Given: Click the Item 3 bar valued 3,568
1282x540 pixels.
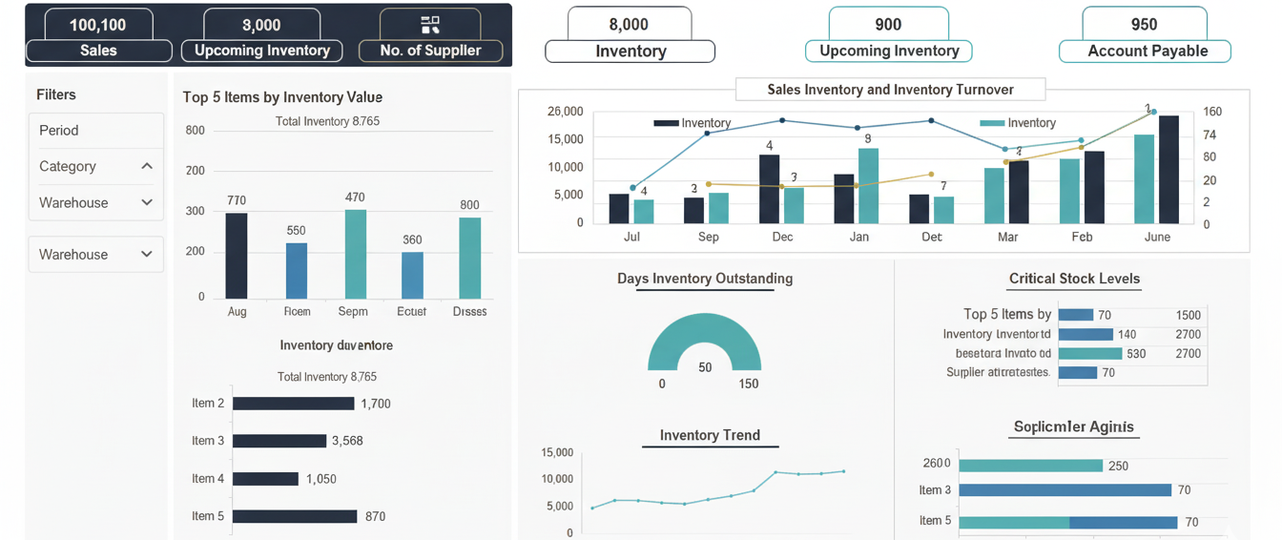Looking at the screenshot, I should click(279, 441).
